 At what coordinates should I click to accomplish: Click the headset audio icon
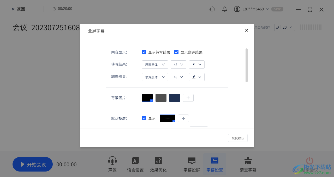pos(212,9)
